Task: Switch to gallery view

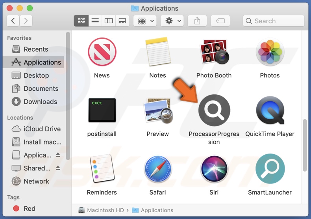Action: 122,21
